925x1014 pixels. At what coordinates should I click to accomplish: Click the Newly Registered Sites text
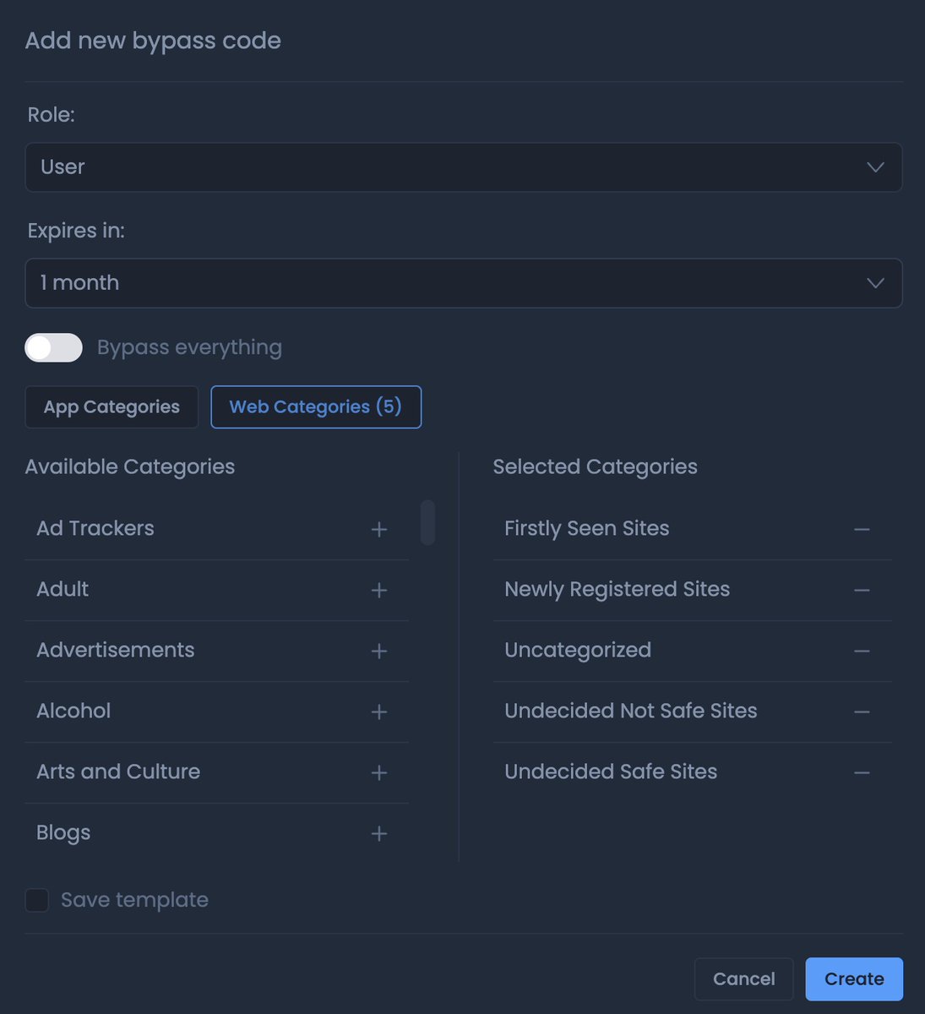[618, 590]
